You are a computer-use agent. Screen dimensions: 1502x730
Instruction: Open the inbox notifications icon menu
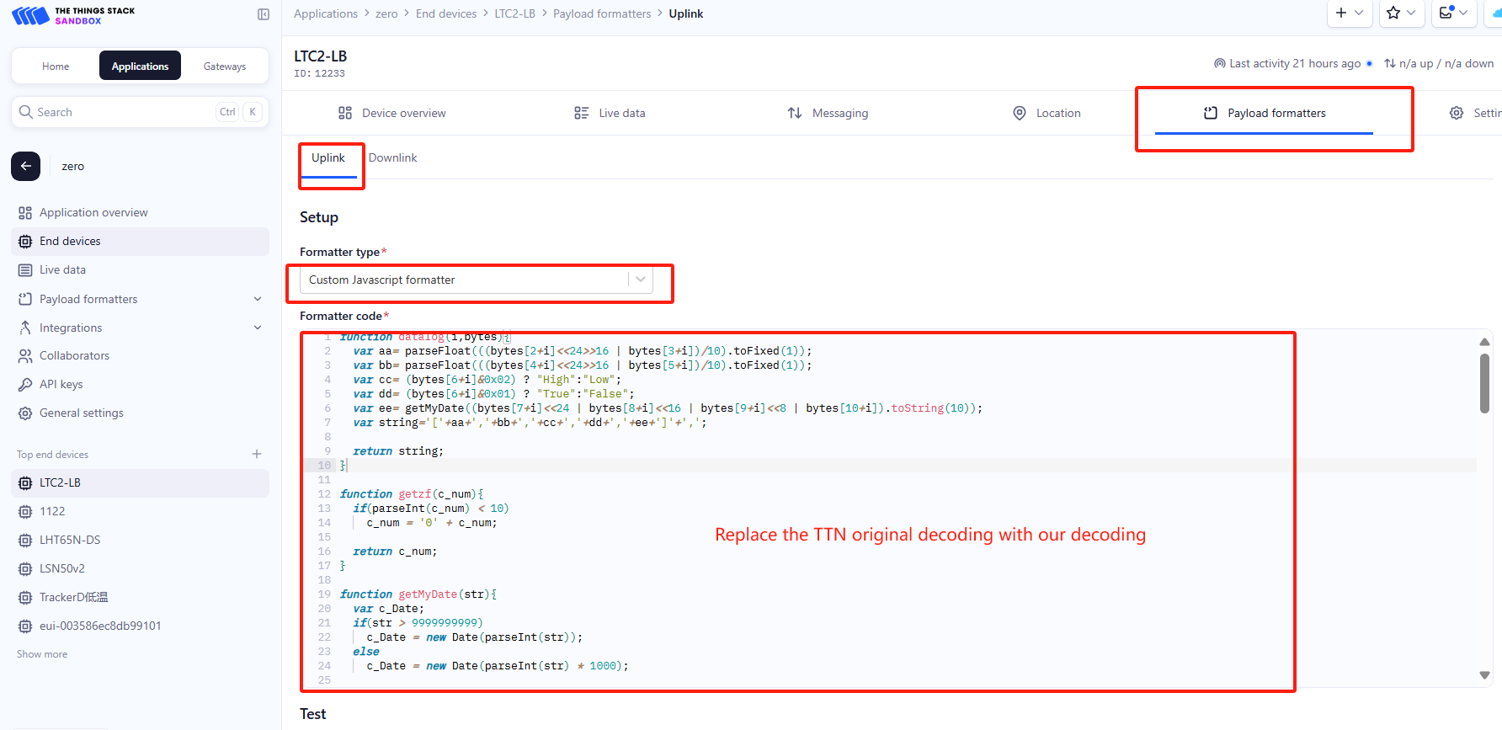1454,13
